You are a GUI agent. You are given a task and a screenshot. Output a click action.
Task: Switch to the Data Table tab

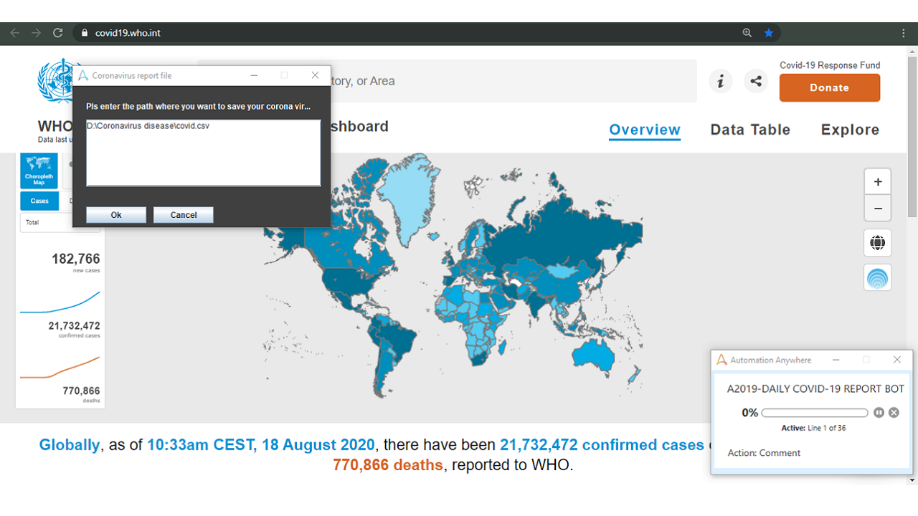[x=750, y=130]
